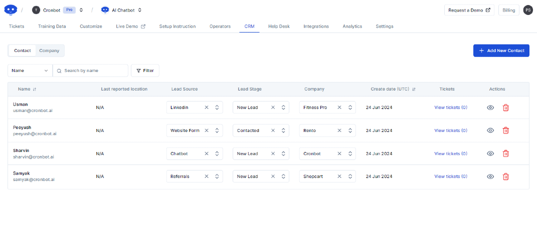
Task: Switch to the Company toggle view
Action: (49, 50)
